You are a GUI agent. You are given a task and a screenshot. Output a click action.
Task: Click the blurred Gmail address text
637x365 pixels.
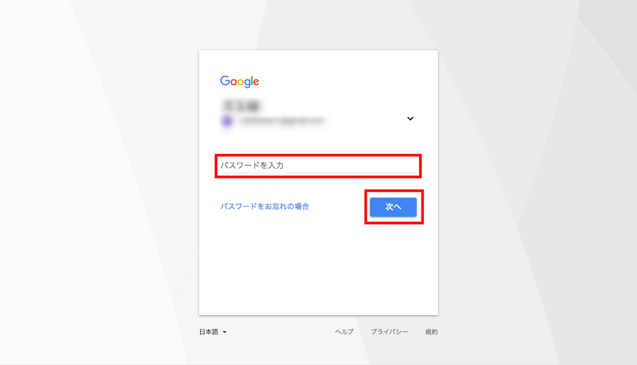pyautogui.click(x=281, y=121)
